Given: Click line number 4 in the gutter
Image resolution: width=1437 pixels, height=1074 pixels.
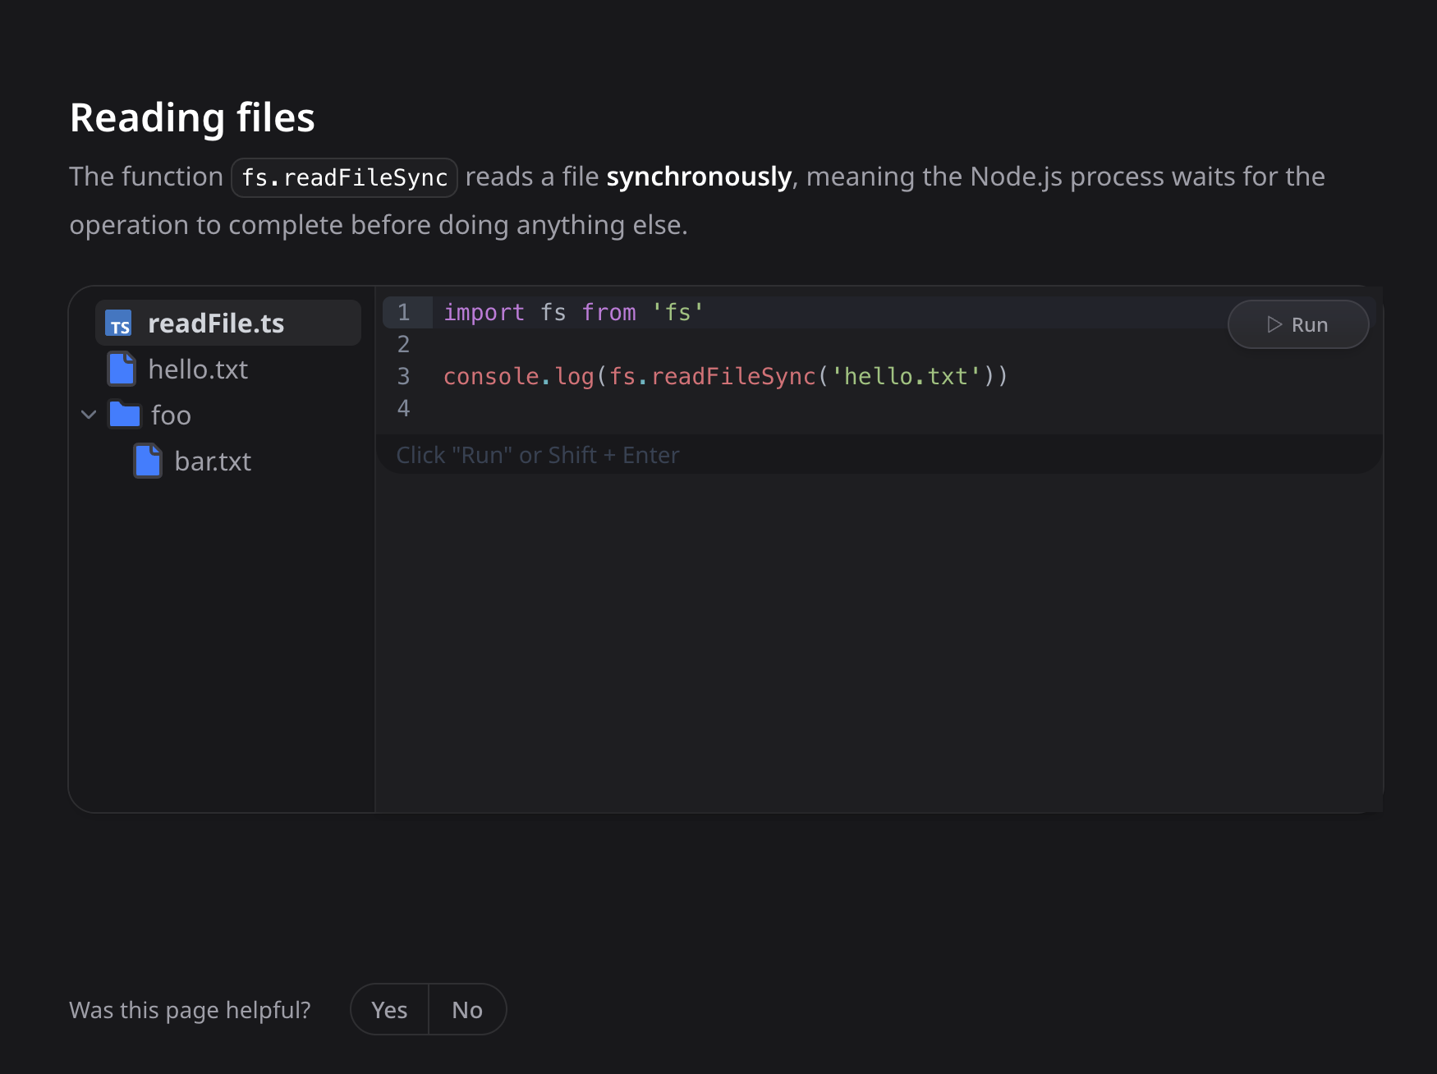Looking at the screenshot, I should [x=403, y=408].
